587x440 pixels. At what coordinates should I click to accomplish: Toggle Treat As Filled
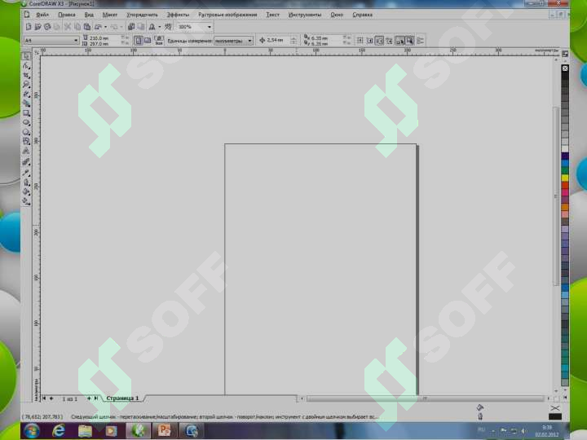tap(409, 41)
